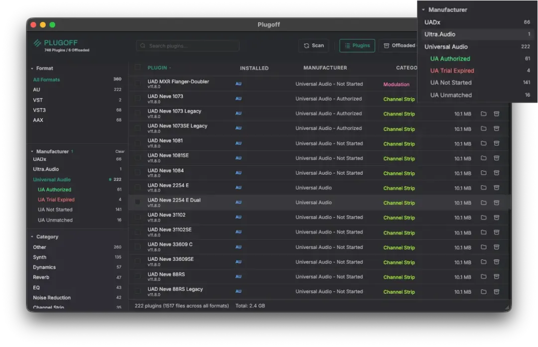Offload UAD Neve 31102 via archive icon

point(497,218)
